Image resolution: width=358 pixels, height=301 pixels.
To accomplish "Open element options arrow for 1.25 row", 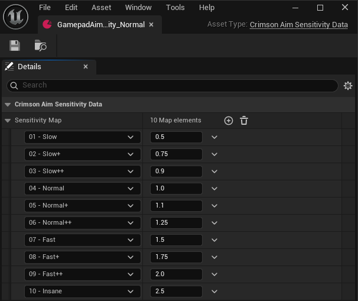I will [x=214, y=223].
